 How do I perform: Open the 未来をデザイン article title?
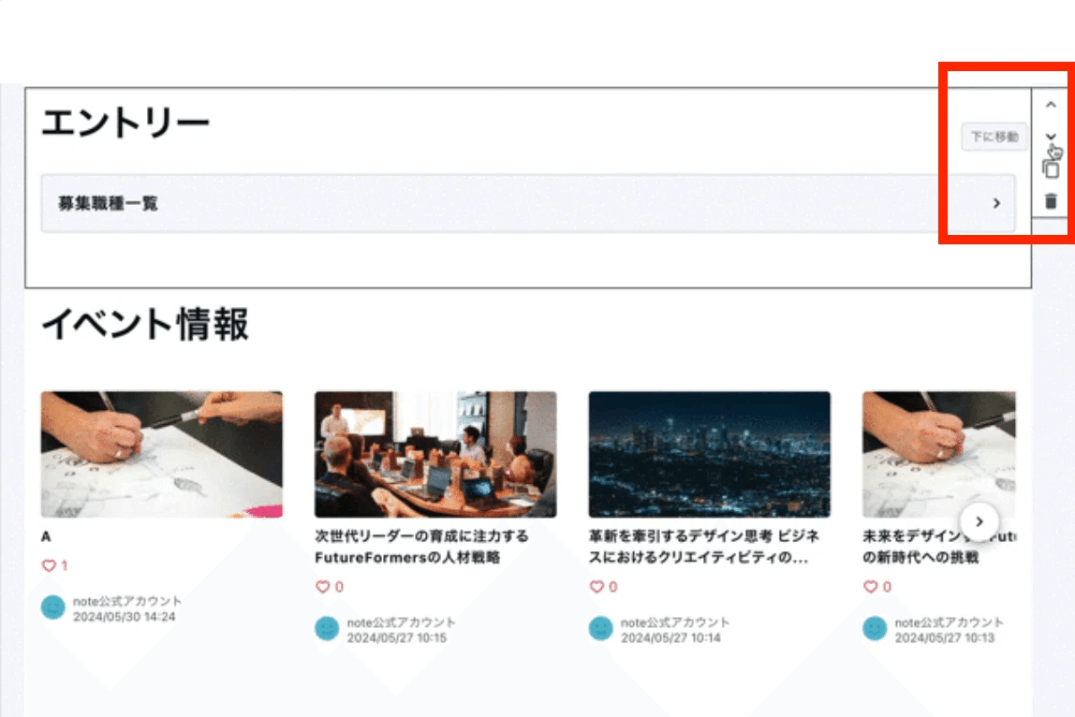(x=938, y=547)
